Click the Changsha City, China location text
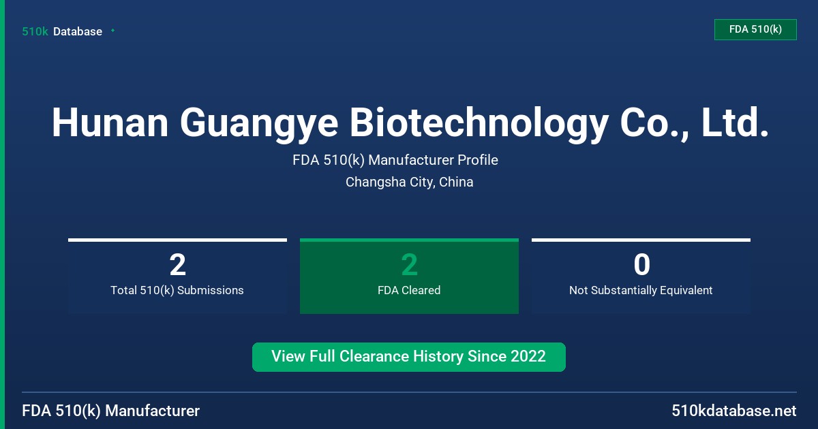The image size is (818, 429). [410, 182]
